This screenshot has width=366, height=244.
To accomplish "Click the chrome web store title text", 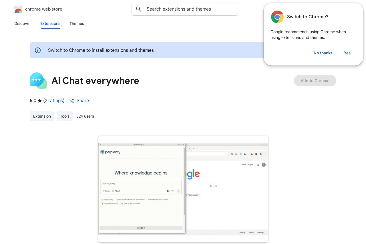I will pos(44,9).
